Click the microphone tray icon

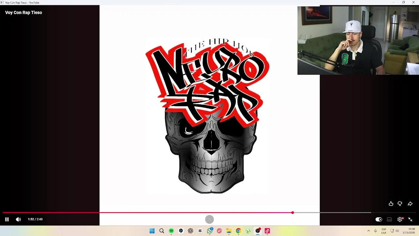point(375,231)
